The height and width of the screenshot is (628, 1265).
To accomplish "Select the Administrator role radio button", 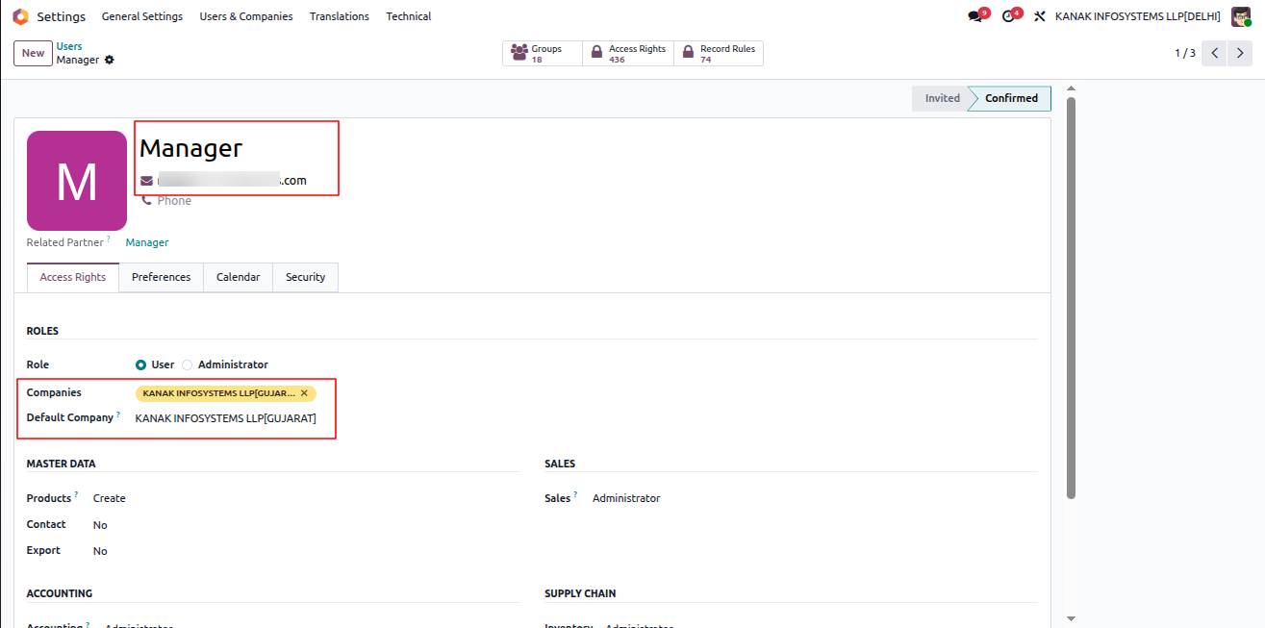I will pyautogui.click(x=188, y=364).
